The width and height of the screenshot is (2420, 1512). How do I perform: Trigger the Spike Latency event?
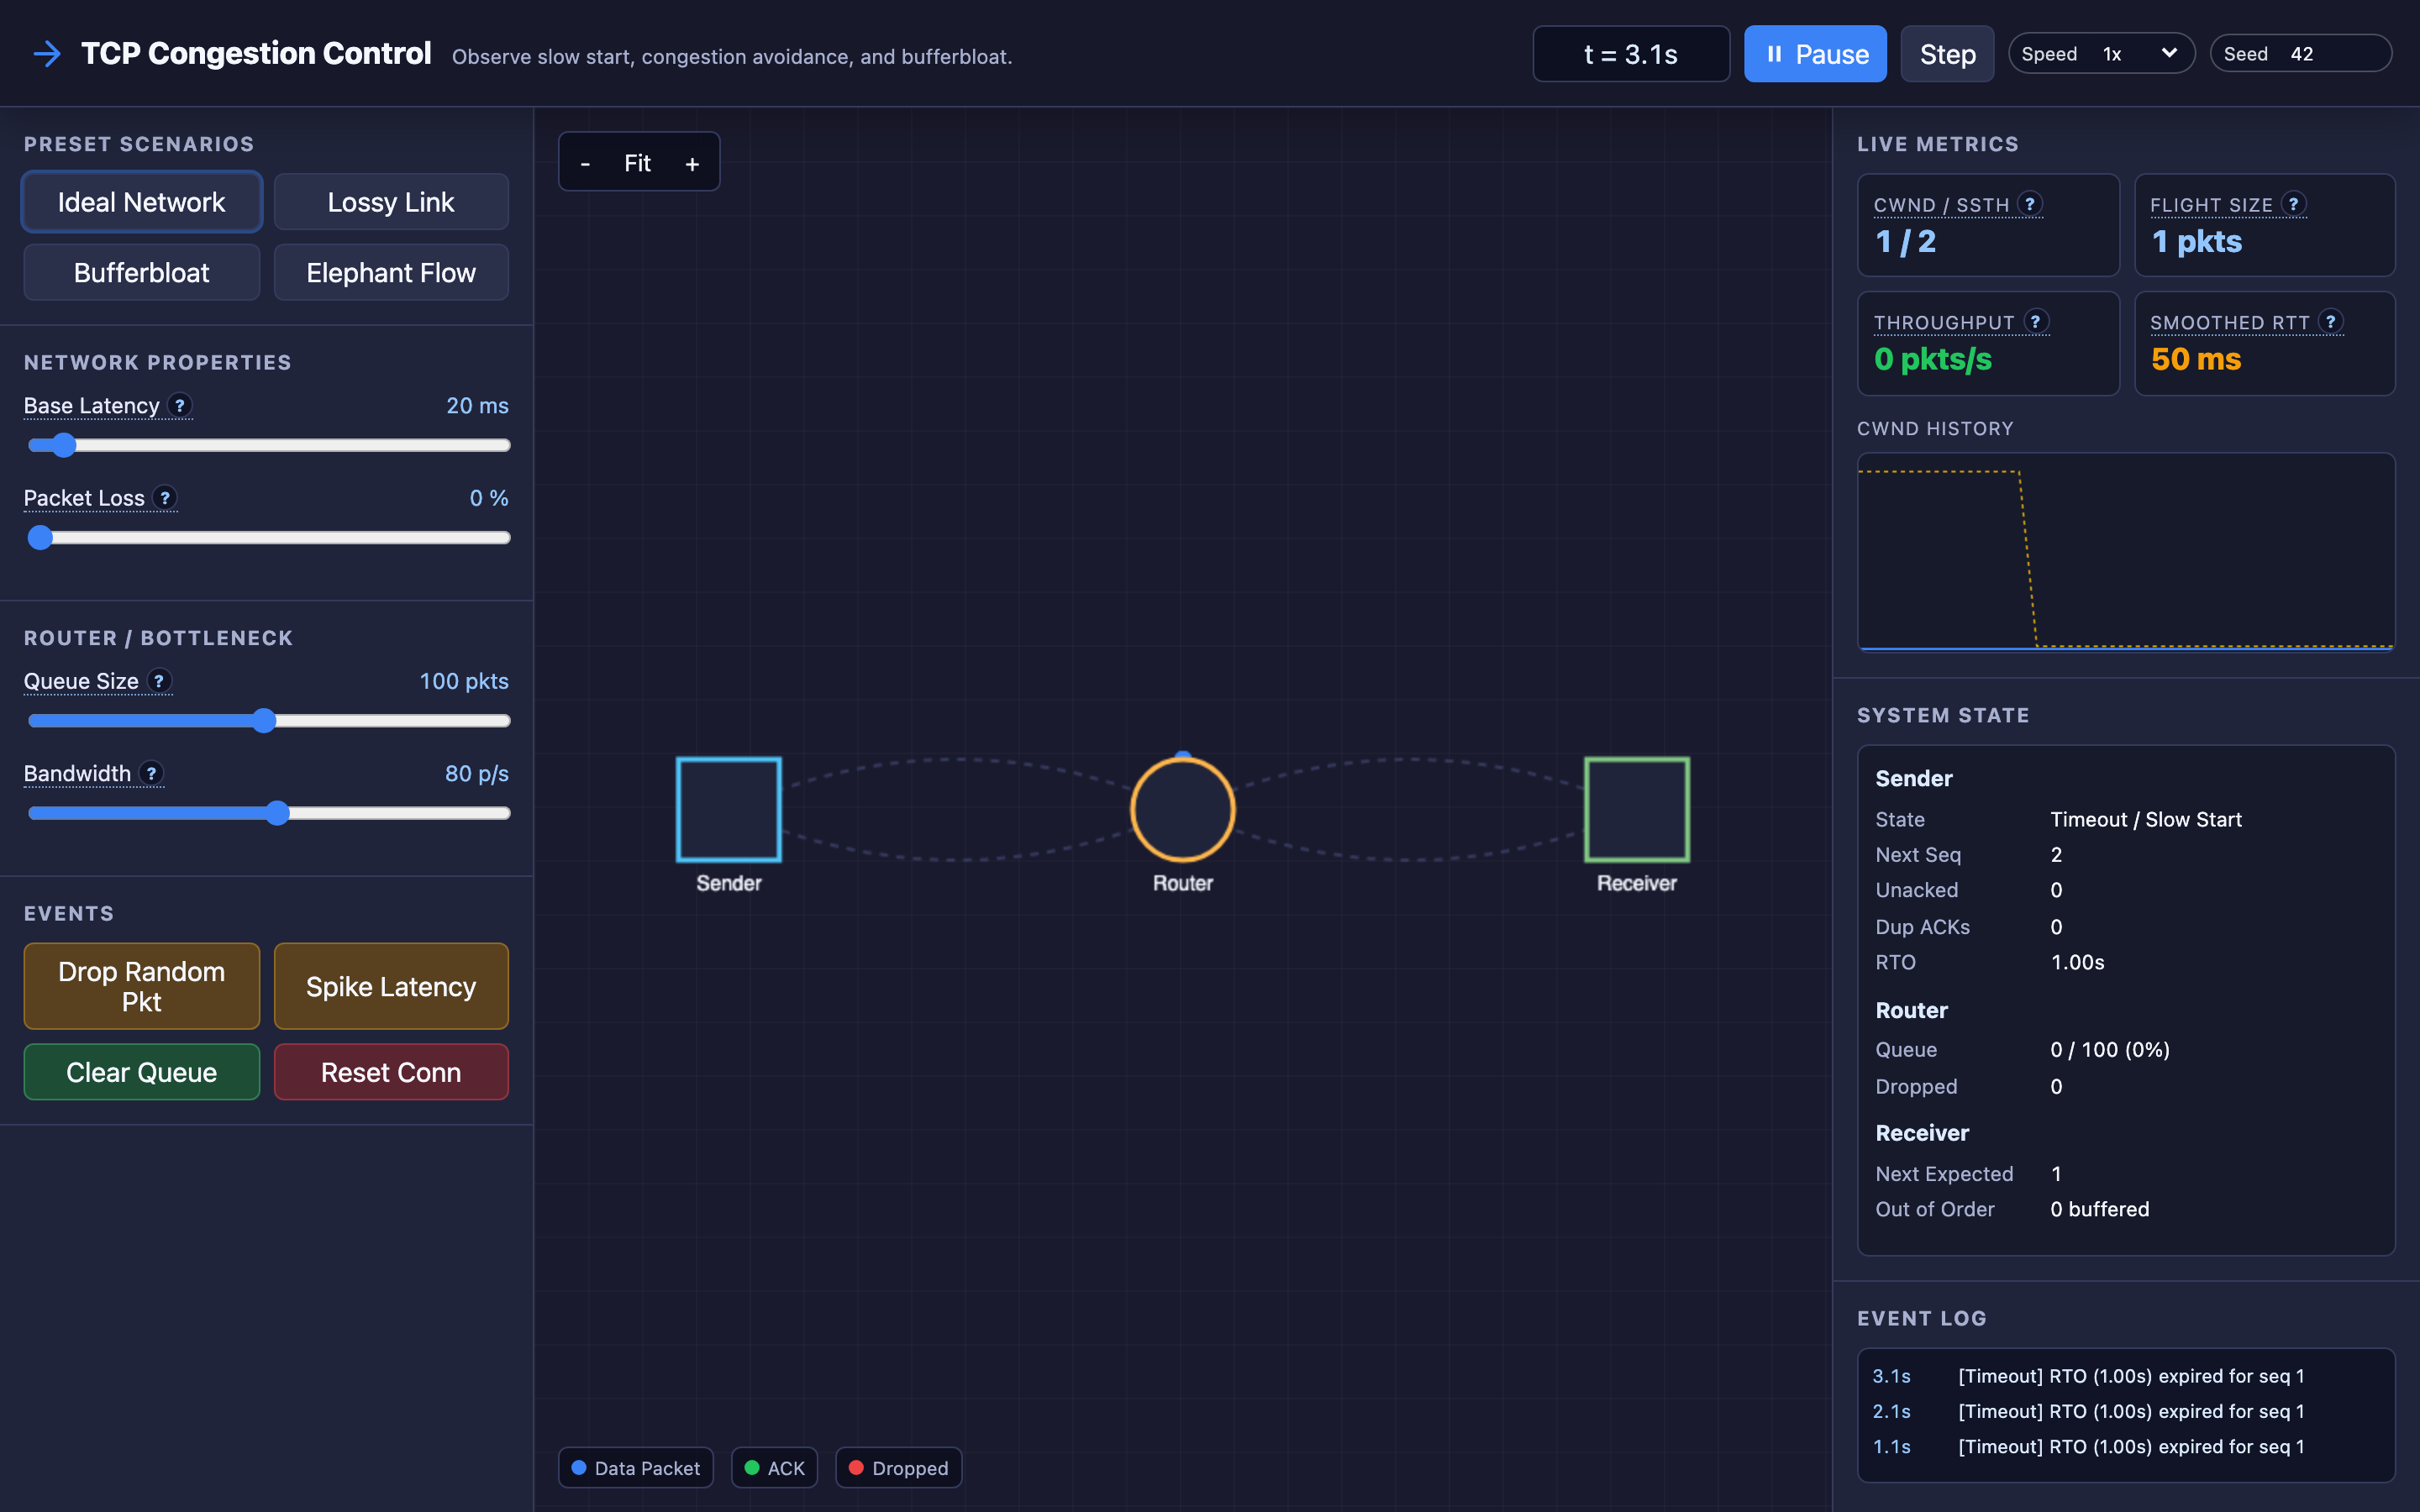pos(391,986)
